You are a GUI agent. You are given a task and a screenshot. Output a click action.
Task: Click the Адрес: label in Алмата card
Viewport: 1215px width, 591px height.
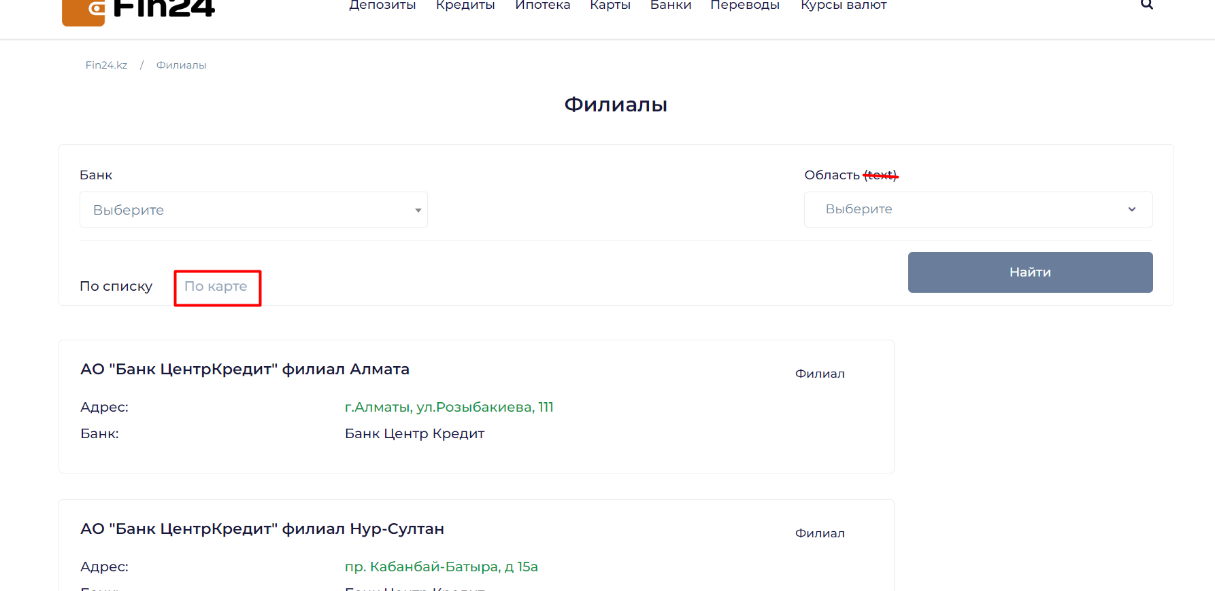tap(104, 407)
